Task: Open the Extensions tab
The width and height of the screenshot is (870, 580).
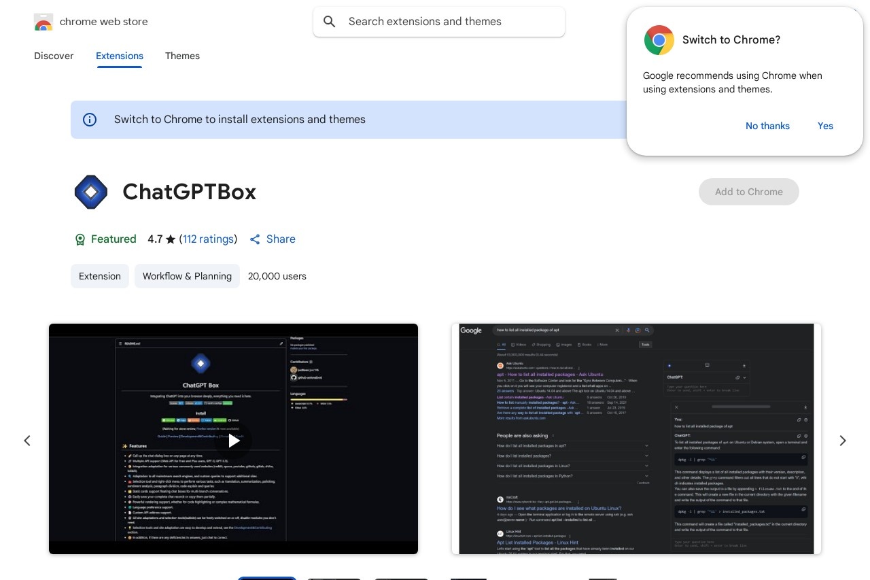Action: coord(120,56)
